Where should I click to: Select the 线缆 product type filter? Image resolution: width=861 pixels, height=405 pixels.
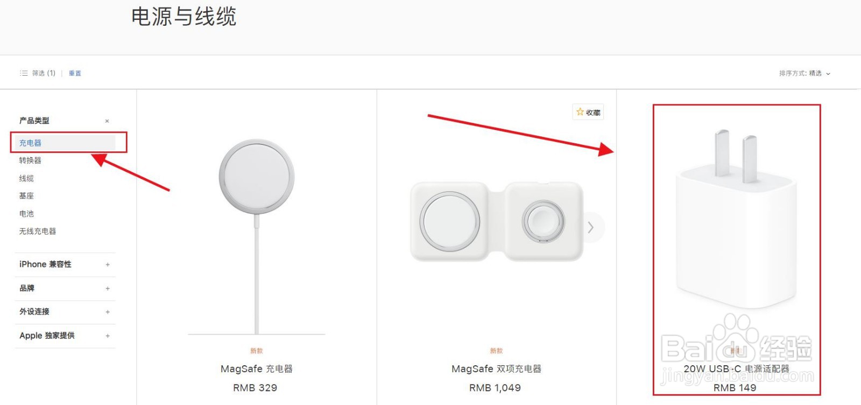pos(26,178)
